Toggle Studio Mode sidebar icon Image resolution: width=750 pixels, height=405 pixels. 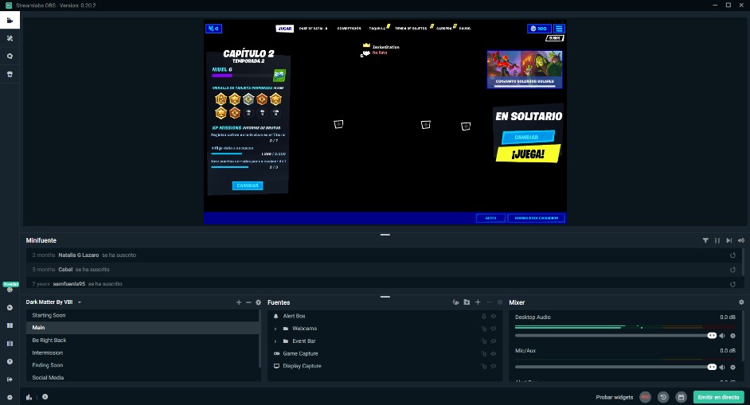(10, 343)
